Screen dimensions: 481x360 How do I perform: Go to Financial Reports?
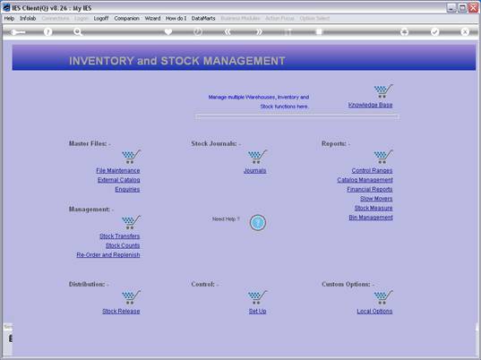pyautogui.click(x=370, y=189)
